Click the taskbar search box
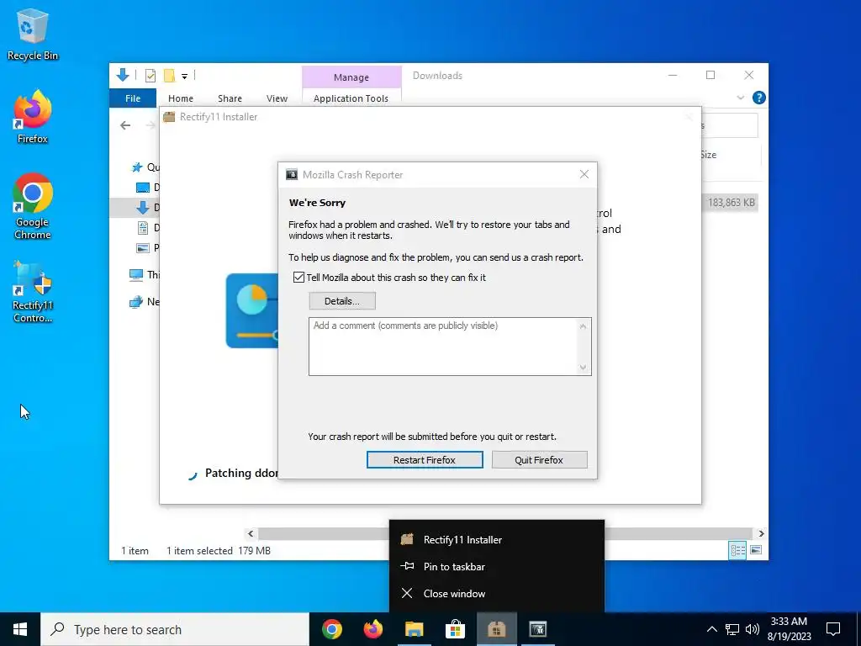 (x=175, y=629)
